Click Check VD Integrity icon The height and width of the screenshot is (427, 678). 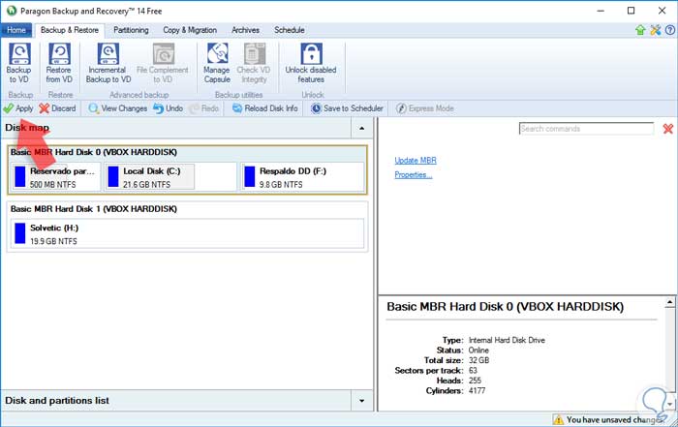pos(254,53)
